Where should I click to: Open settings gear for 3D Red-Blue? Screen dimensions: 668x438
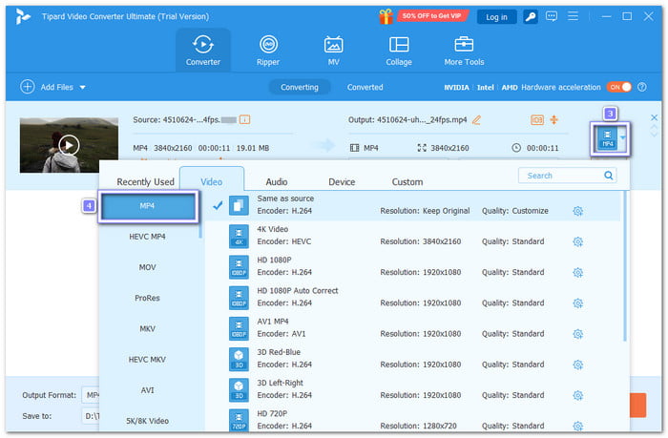point(577,365)
